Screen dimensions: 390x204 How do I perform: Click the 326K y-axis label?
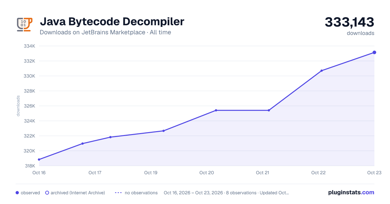click(x=29, y=106)
